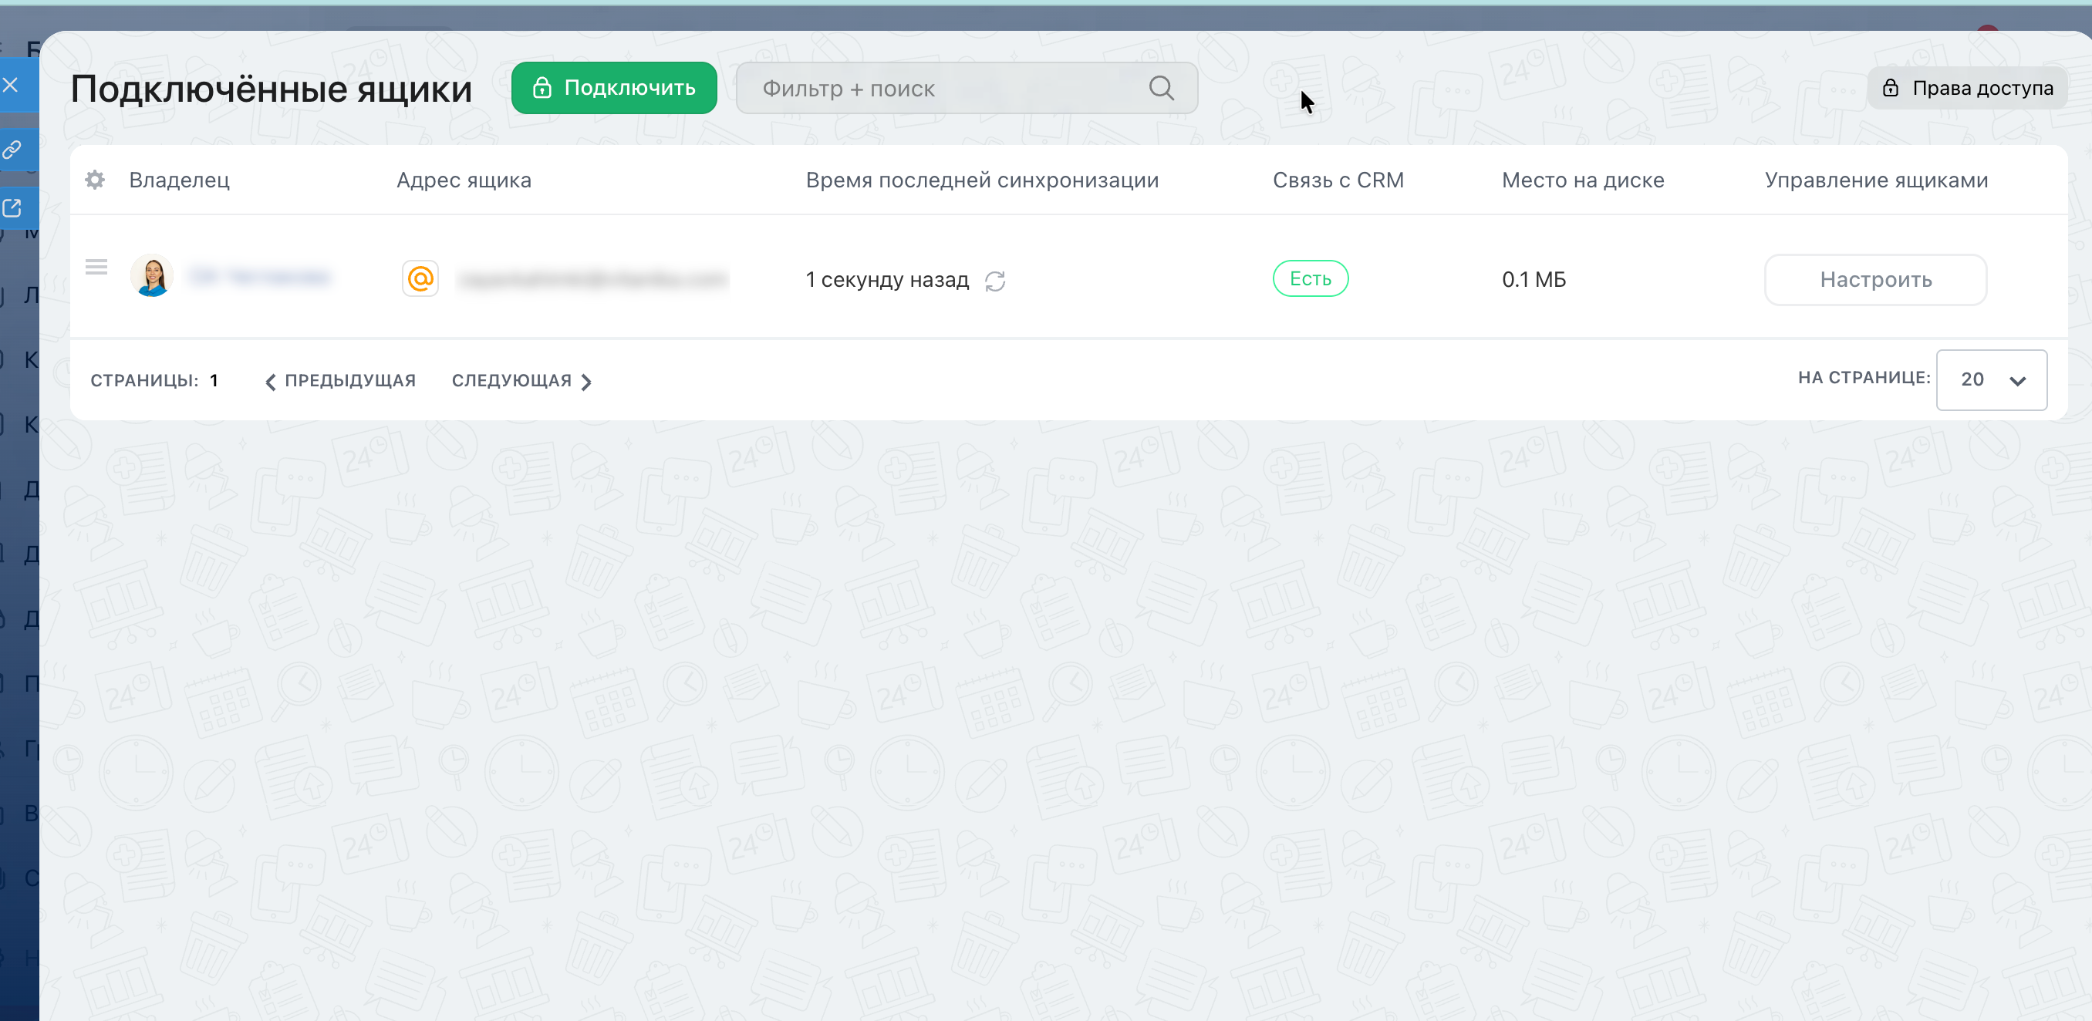The width and height of the screenshot is (2092, 1021).
Task: Click the orange @ mailbox icon
Action: [420, 278]
